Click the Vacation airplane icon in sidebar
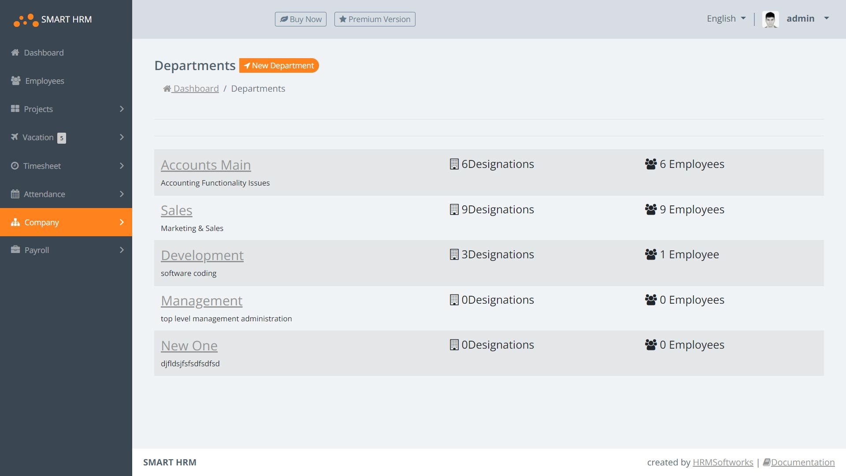The width and height of the screenshot is (846, 476). 15,137
